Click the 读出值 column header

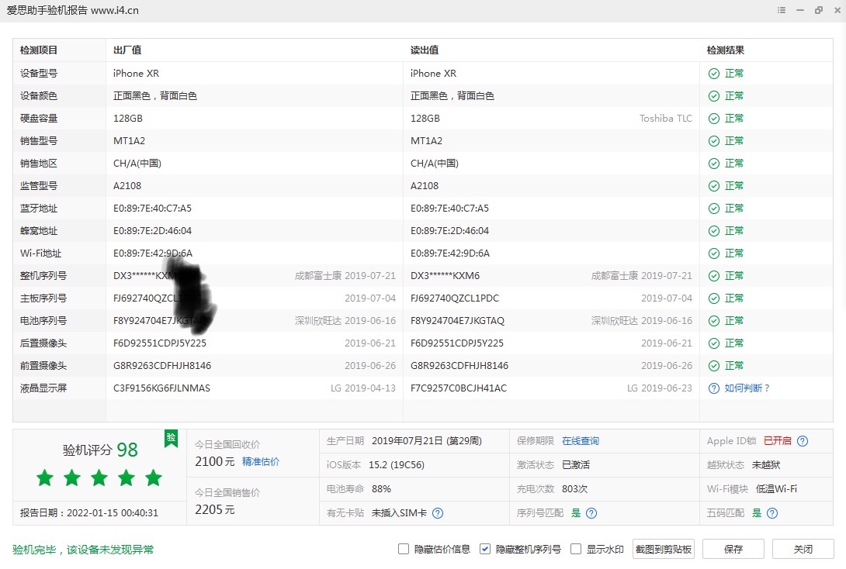[425, 50]
